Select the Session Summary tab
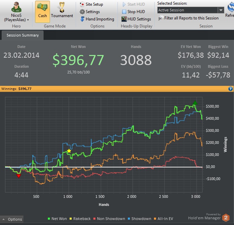Image resolution: width=234 pixels, height=225 pixels. click(x=22, y=35)
